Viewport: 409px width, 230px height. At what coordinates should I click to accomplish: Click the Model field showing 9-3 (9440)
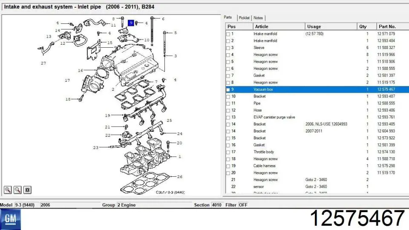pyautogui.click(x=26, y=205)
